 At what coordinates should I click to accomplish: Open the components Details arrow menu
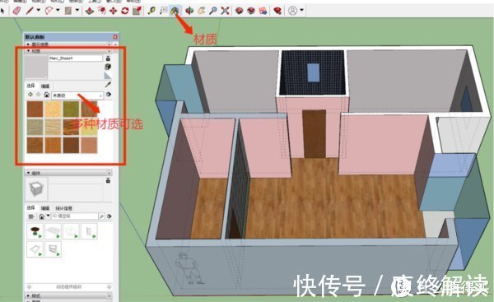pos(109,216)
